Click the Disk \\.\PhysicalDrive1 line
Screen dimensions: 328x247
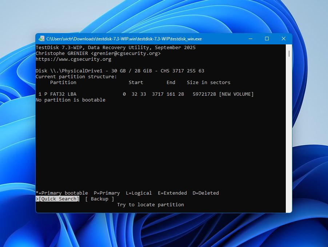(x=120, y=71)
